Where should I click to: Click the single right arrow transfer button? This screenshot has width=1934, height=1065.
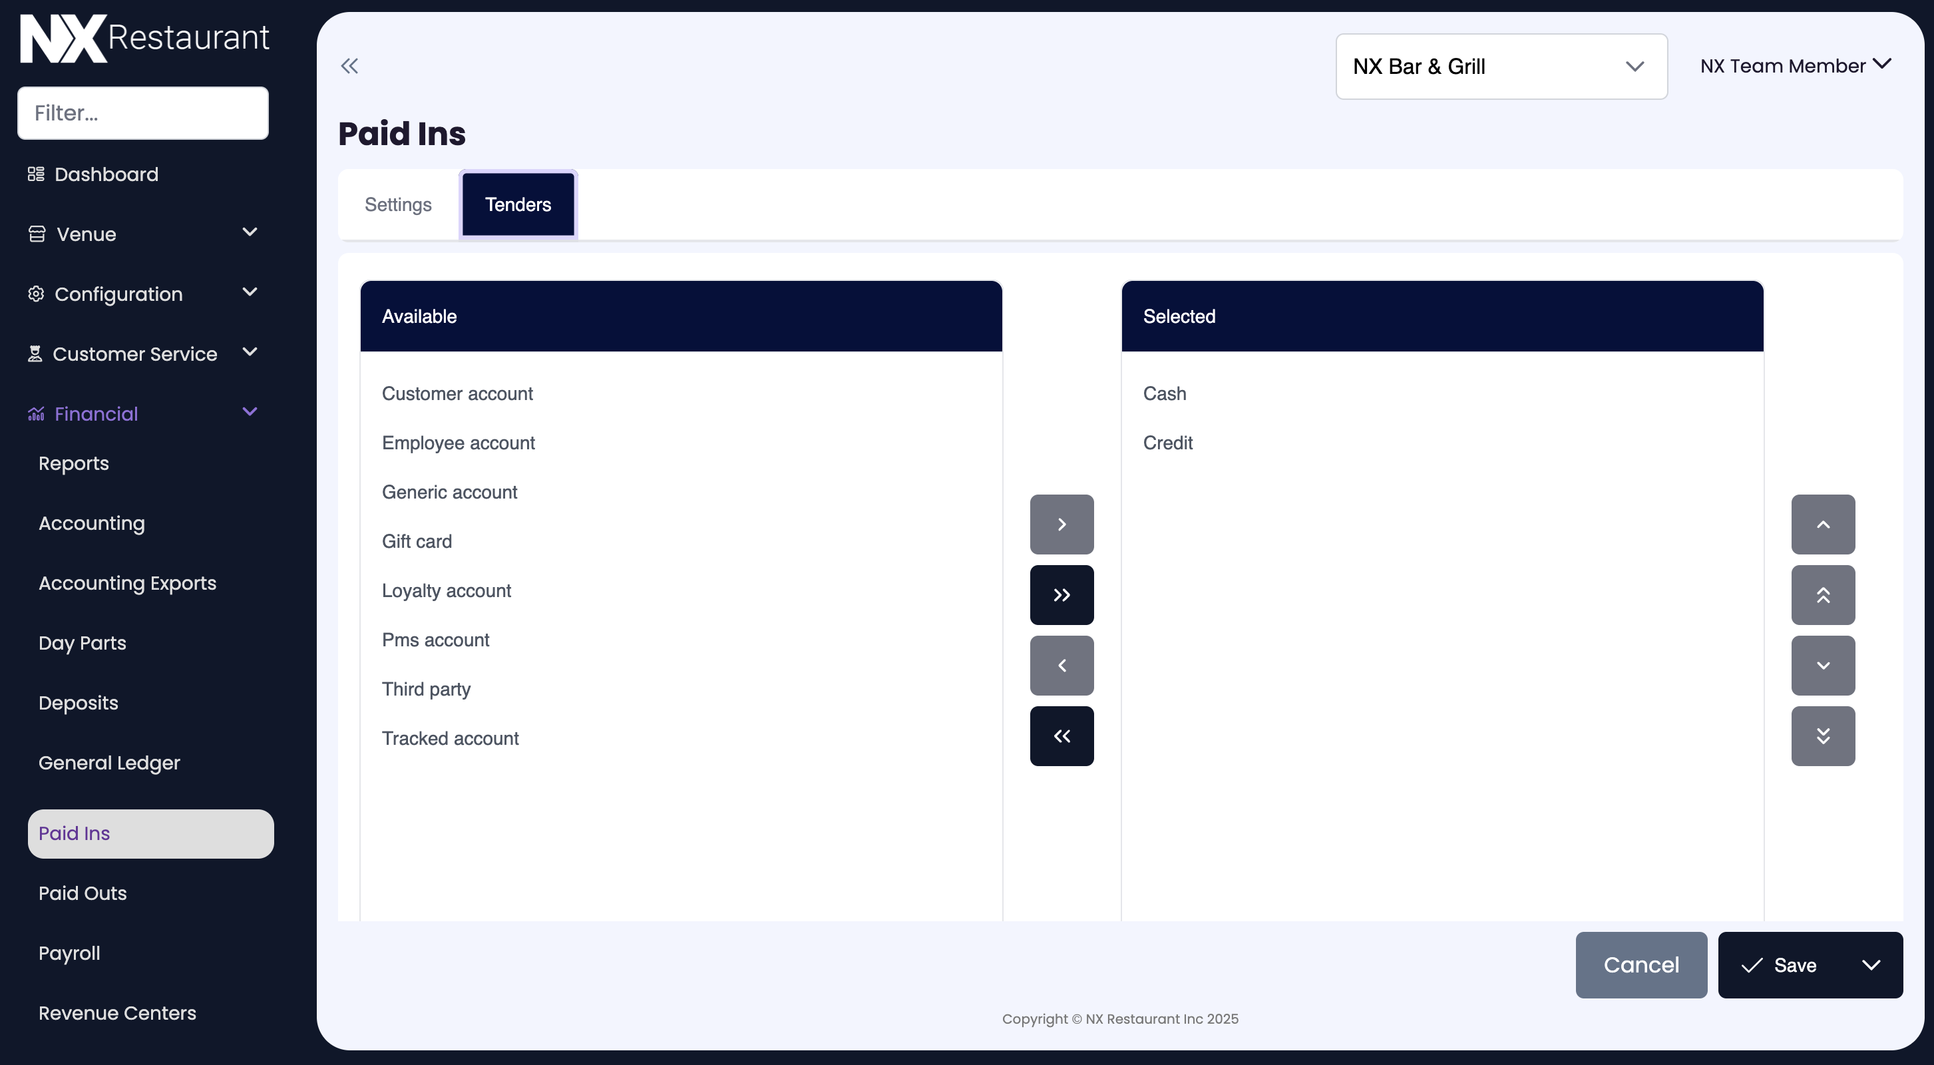(1062, 525)
